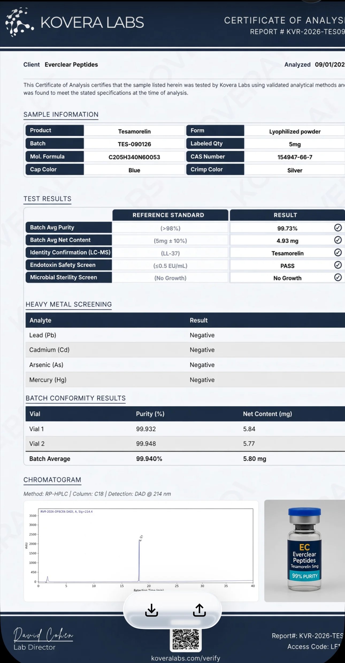Click the David Cohen signature
This screenshot has width=345, height=663.
click(x=43, y=635)
